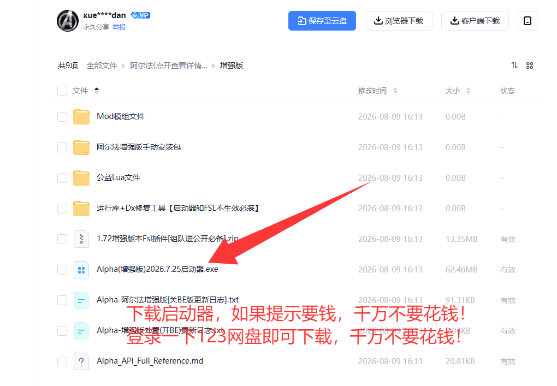Check the 1.72增强版本Fsl插件 zip checkbox

point(62,239)
